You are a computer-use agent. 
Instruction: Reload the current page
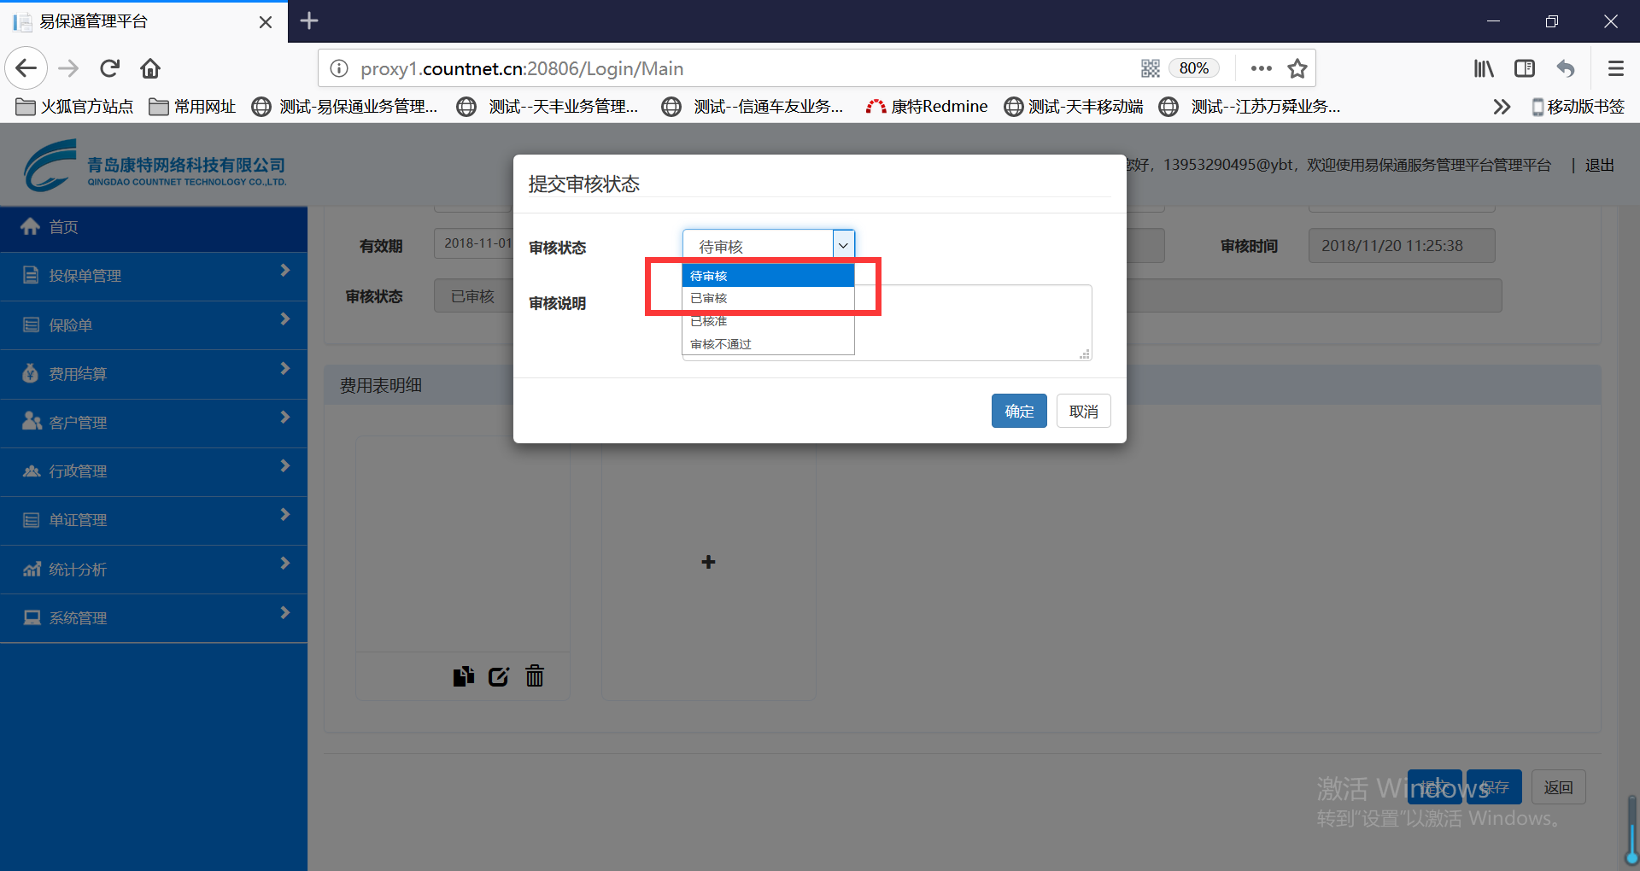pyautogui.click(x=110, y=68)
